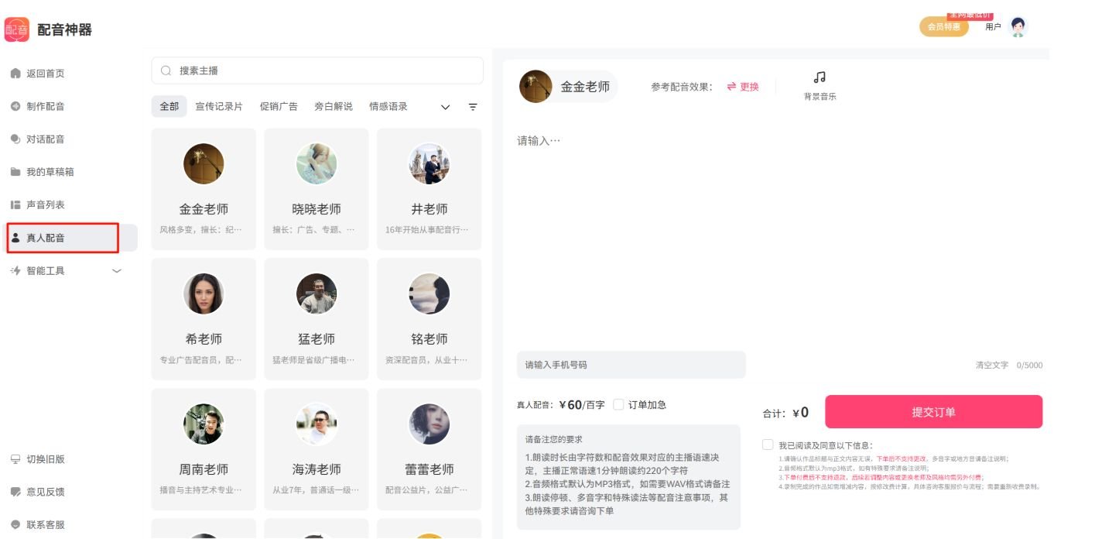Expand more categories arrow after 情感语录

coord(445,107)
